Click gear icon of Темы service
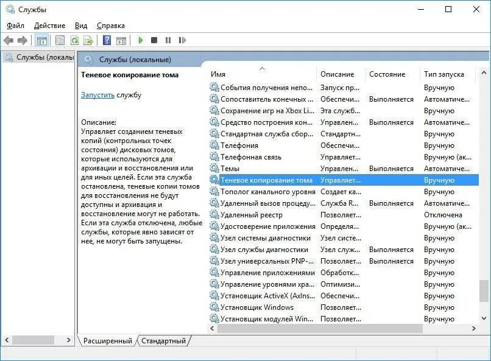 click(214, 168)
